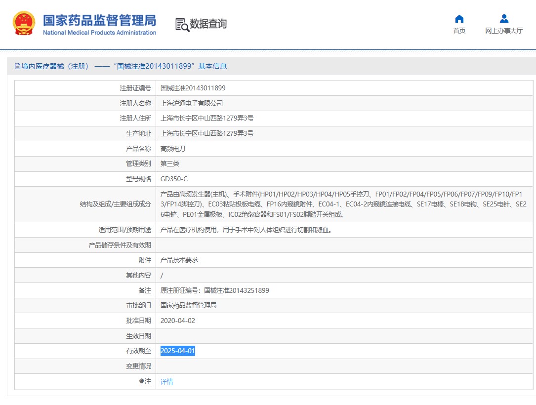
Task: Click the 备注 row label
Action: [145, 290]
